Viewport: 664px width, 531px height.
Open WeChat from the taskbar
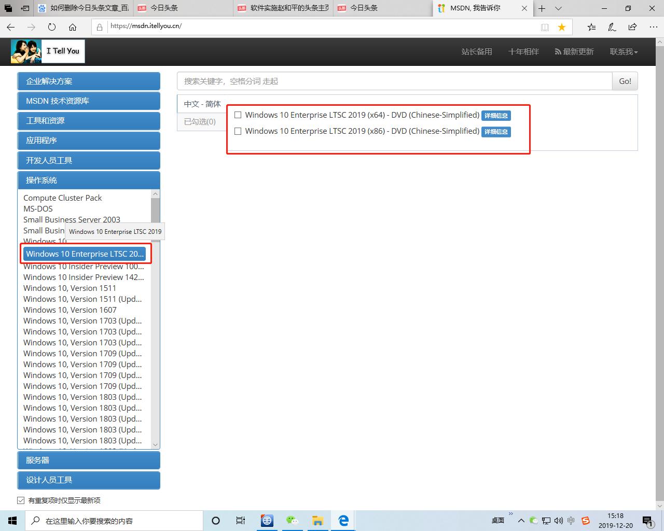point(292,521)
